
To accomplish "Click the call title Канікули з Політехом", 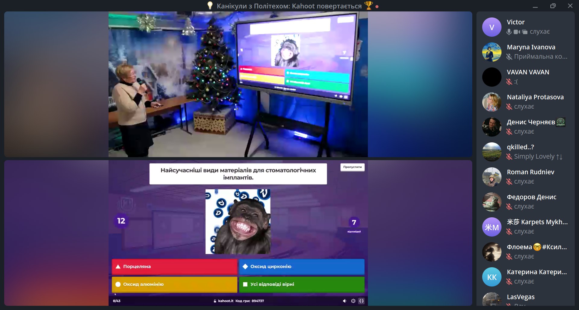I will pos(289,6).
